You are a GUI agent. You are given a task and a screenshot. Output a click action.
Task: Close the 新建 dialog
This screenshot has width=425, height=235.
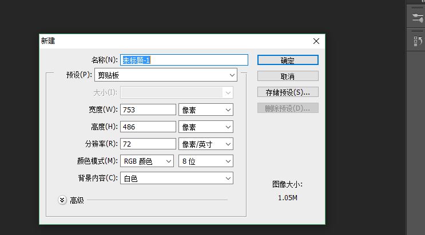(x=316, y=41)
